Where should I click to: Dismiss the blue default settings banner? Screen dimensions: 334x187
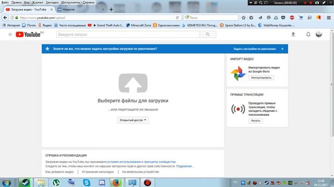[x=282, y=49]
